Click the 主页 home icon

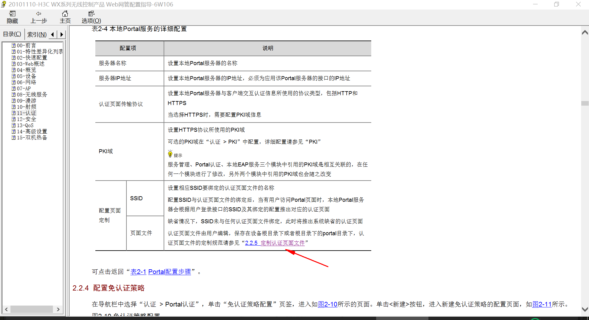coord(65,17)
